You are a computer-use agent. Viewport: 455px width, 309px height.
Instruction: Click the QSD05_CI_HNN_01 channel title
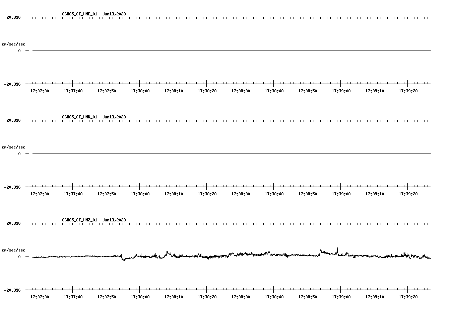point(80,117)
